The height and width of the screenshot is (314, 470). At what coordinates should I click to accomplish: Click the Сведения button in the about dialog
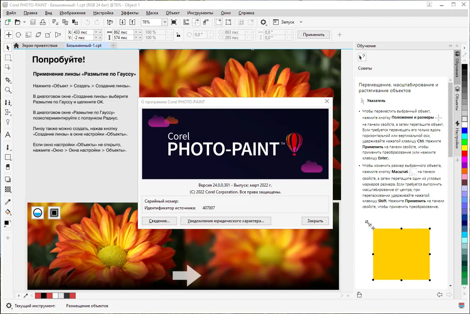tap(159, 221)
